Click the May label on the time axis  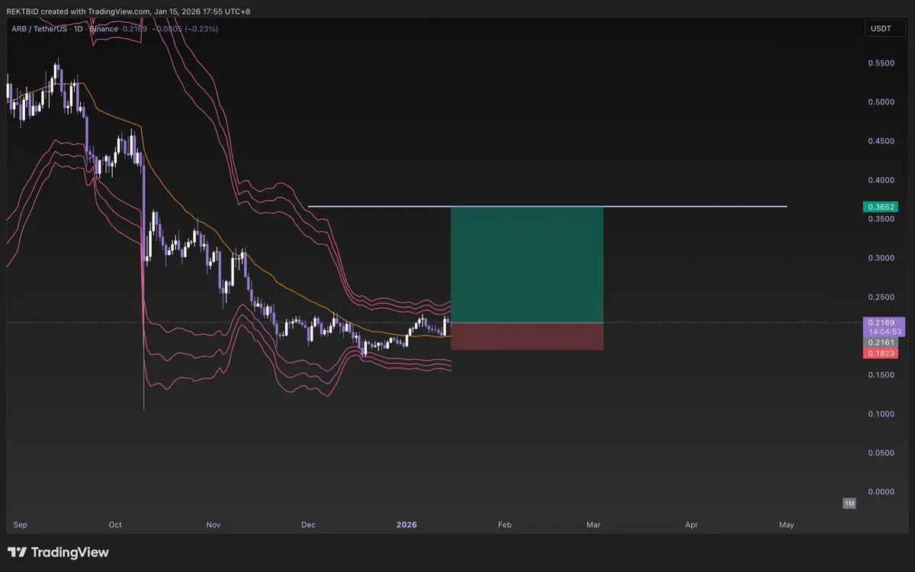tap(787, 525)
